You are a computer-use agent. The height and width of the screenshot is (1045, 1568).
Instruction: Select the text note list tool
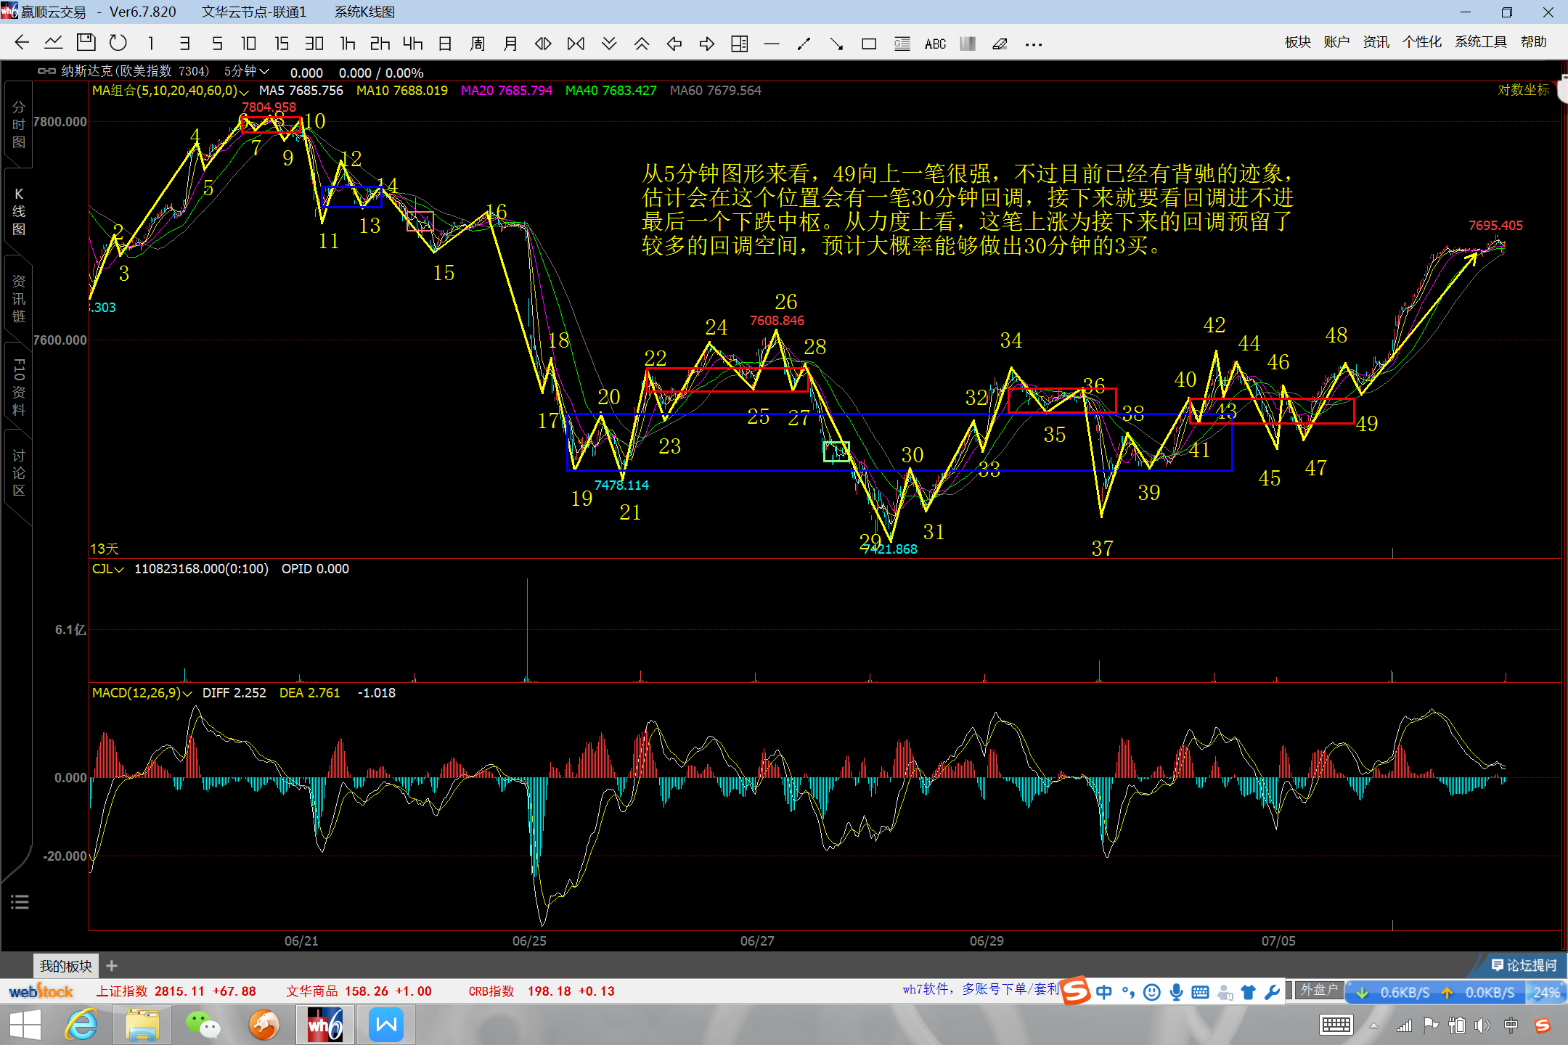coord(902,44)
